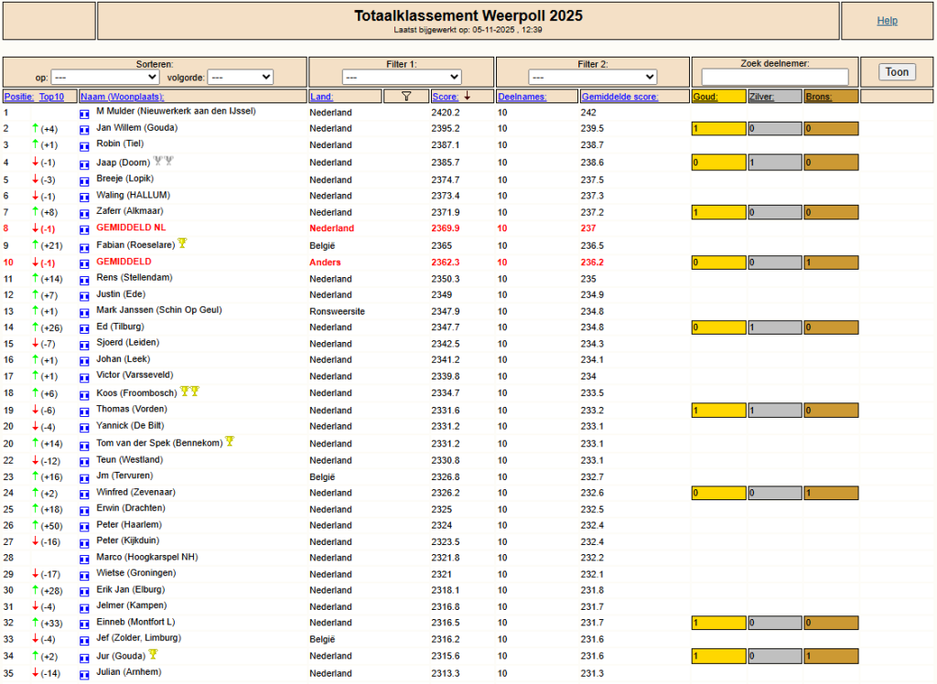This screenshot has width=937, height=684.
Task: Expand the Filter 1 dropdown
Action: (402, 77)
